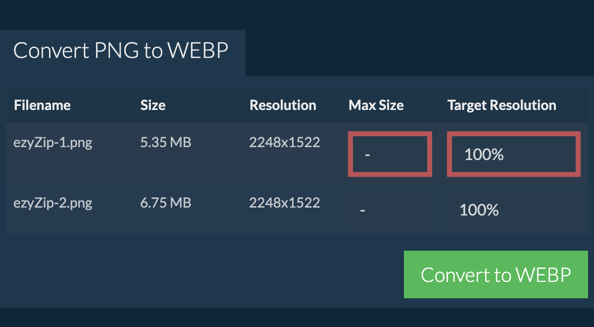The width and height of the screenshot is (594, 327).
Task: Click the Resolution column header
Action: [x=283, y=105]
